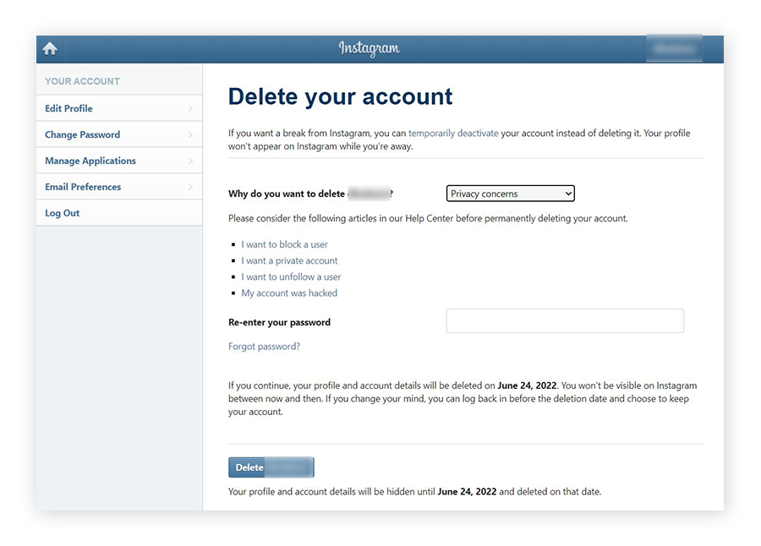Open Manage Applications from the sidebar
Viewport: 761px width, 546px height.
[x=90, y=161]
